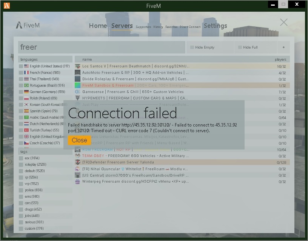
Task: Minimize the FiveM window
Action: [273, 4]
